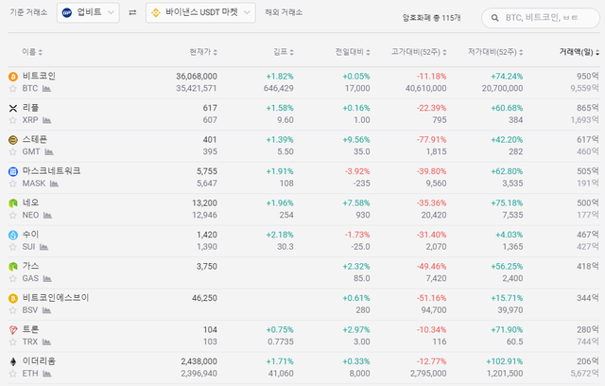Focus the coin search input field
This screenshot has height=386, width=605.
(541, 18)
